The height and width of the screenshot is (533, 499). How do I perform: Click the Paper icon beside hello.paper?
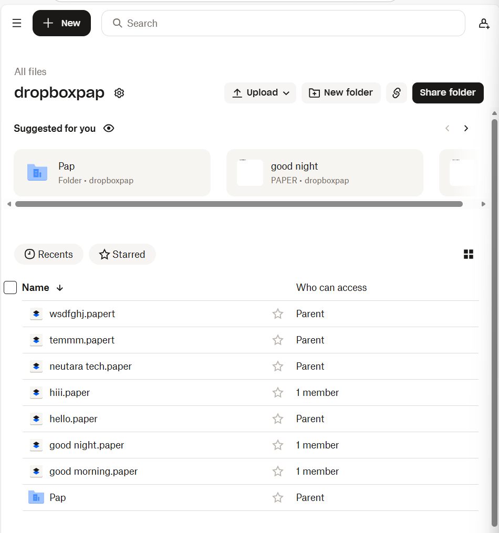[x=36, y=419]
